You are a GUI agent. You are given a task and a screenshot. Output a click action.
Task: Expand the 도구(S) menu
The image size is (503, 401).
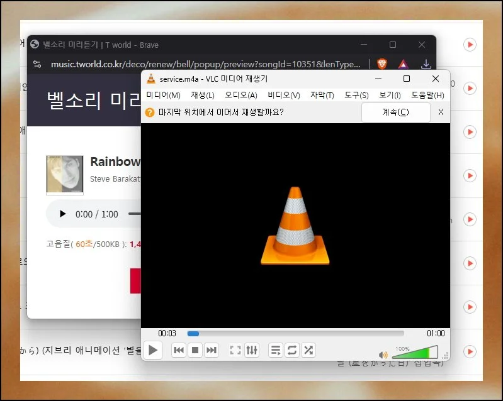pos(356,95)
